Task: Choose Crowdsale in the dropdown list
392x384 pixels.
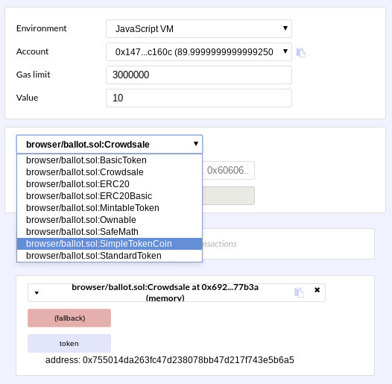Action: click(110, 172)
